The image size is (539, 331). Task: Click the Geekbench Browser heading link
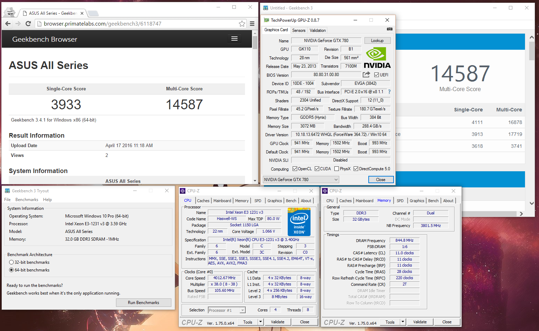click(45, 39)
